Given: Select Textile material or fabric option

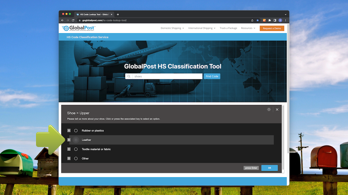Looking at the screenshot, I should point(76,149).
